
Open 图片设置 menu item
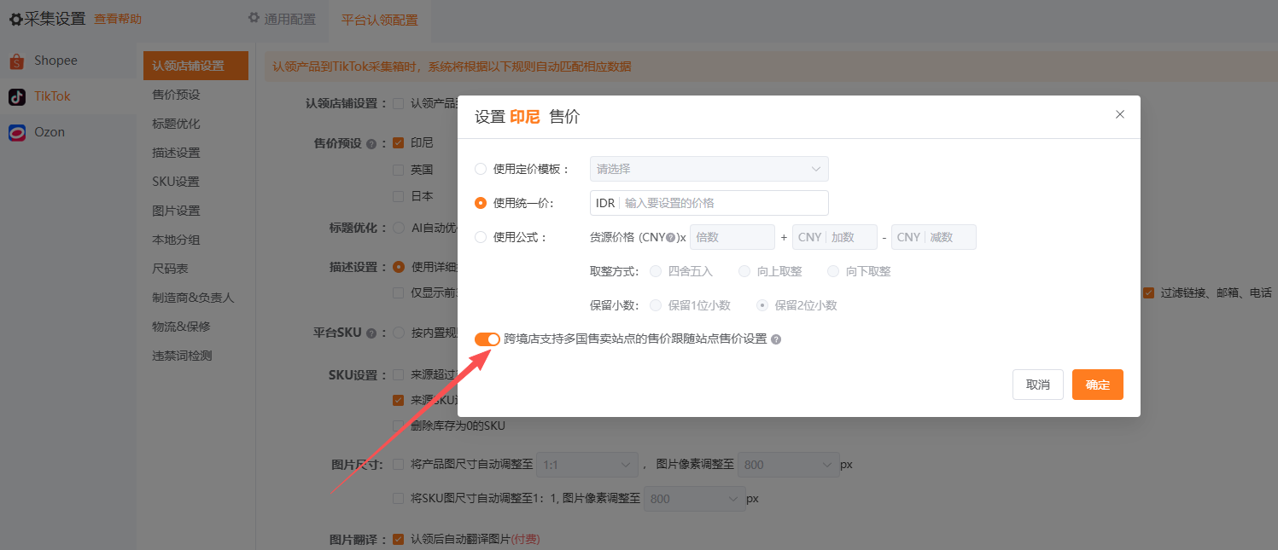click(195, 211)
